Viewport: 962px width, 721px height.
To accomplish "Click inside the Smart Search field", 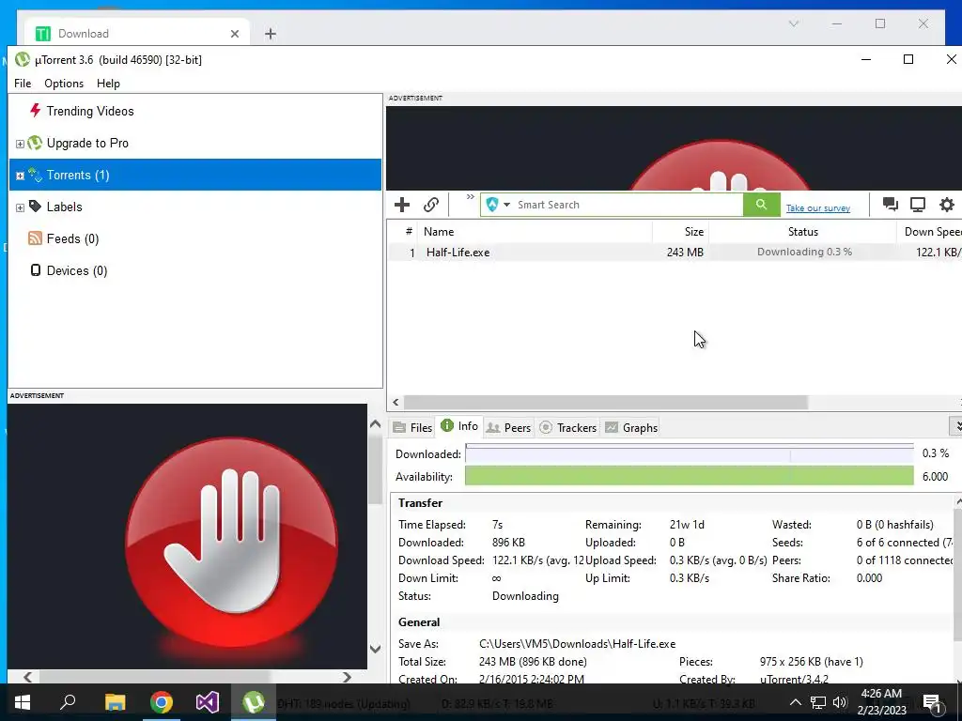I will (x=628, y=205).
